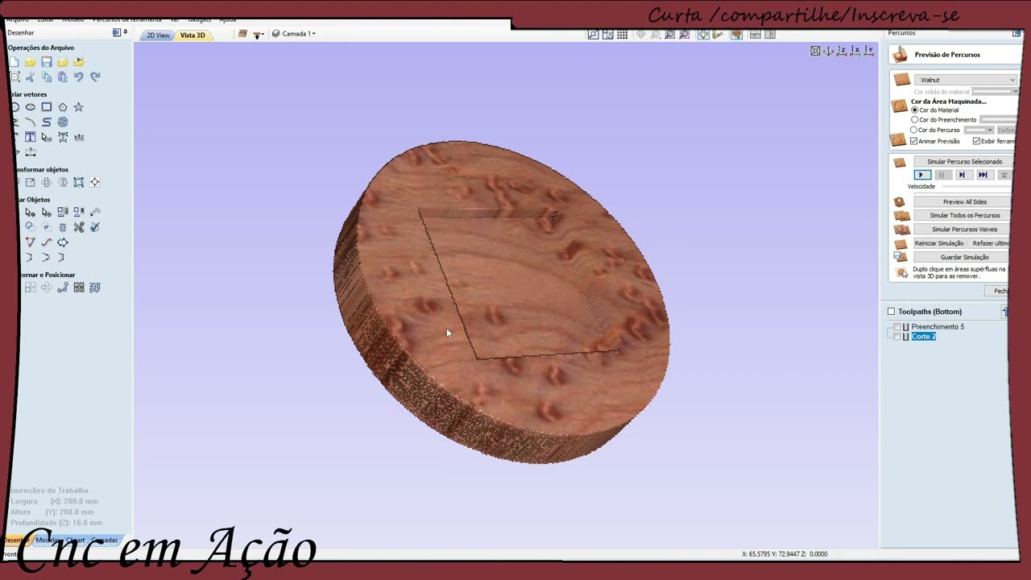This screenshot has height=580, width=1031.
Task: Click the Cut scissors icon
Action: [30, 77]
